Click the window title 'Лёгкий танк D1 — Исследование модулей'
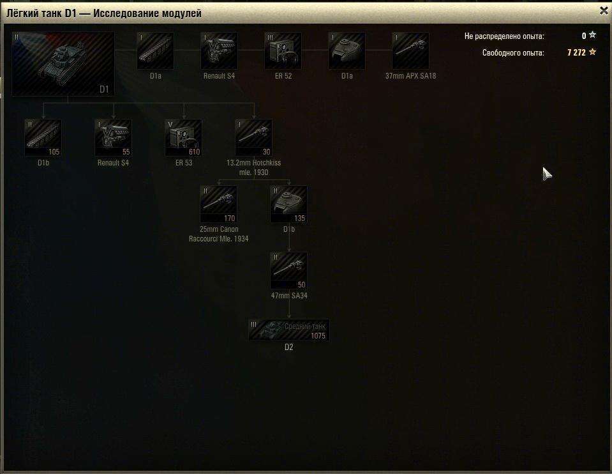The image size is (612, 474). click(x=104, y=13)
